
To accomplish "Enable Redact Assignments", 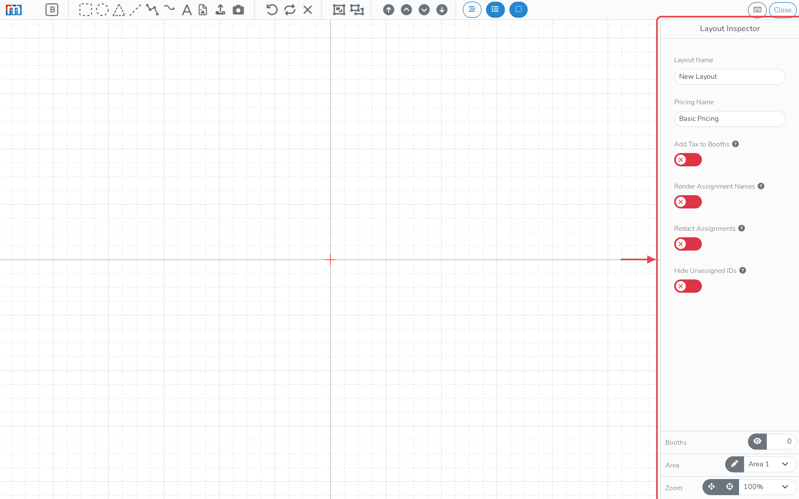I will 688,244.
